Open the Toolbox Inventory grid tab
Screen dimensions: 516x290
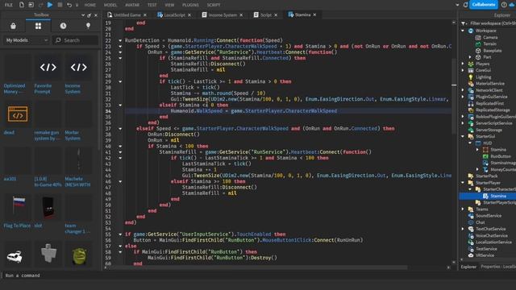coord(38,26)
